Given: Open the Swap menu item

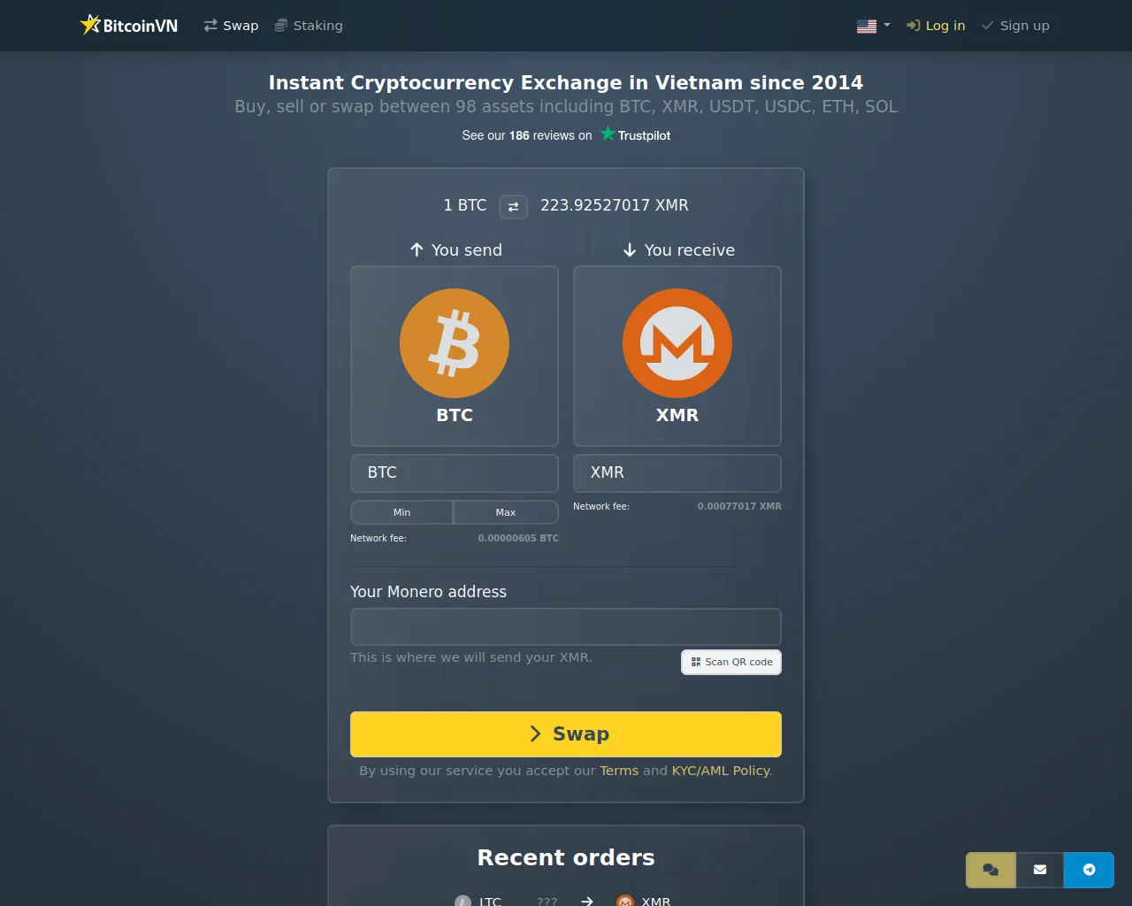Looking at the screenshot, I should [x=231, y=26].
